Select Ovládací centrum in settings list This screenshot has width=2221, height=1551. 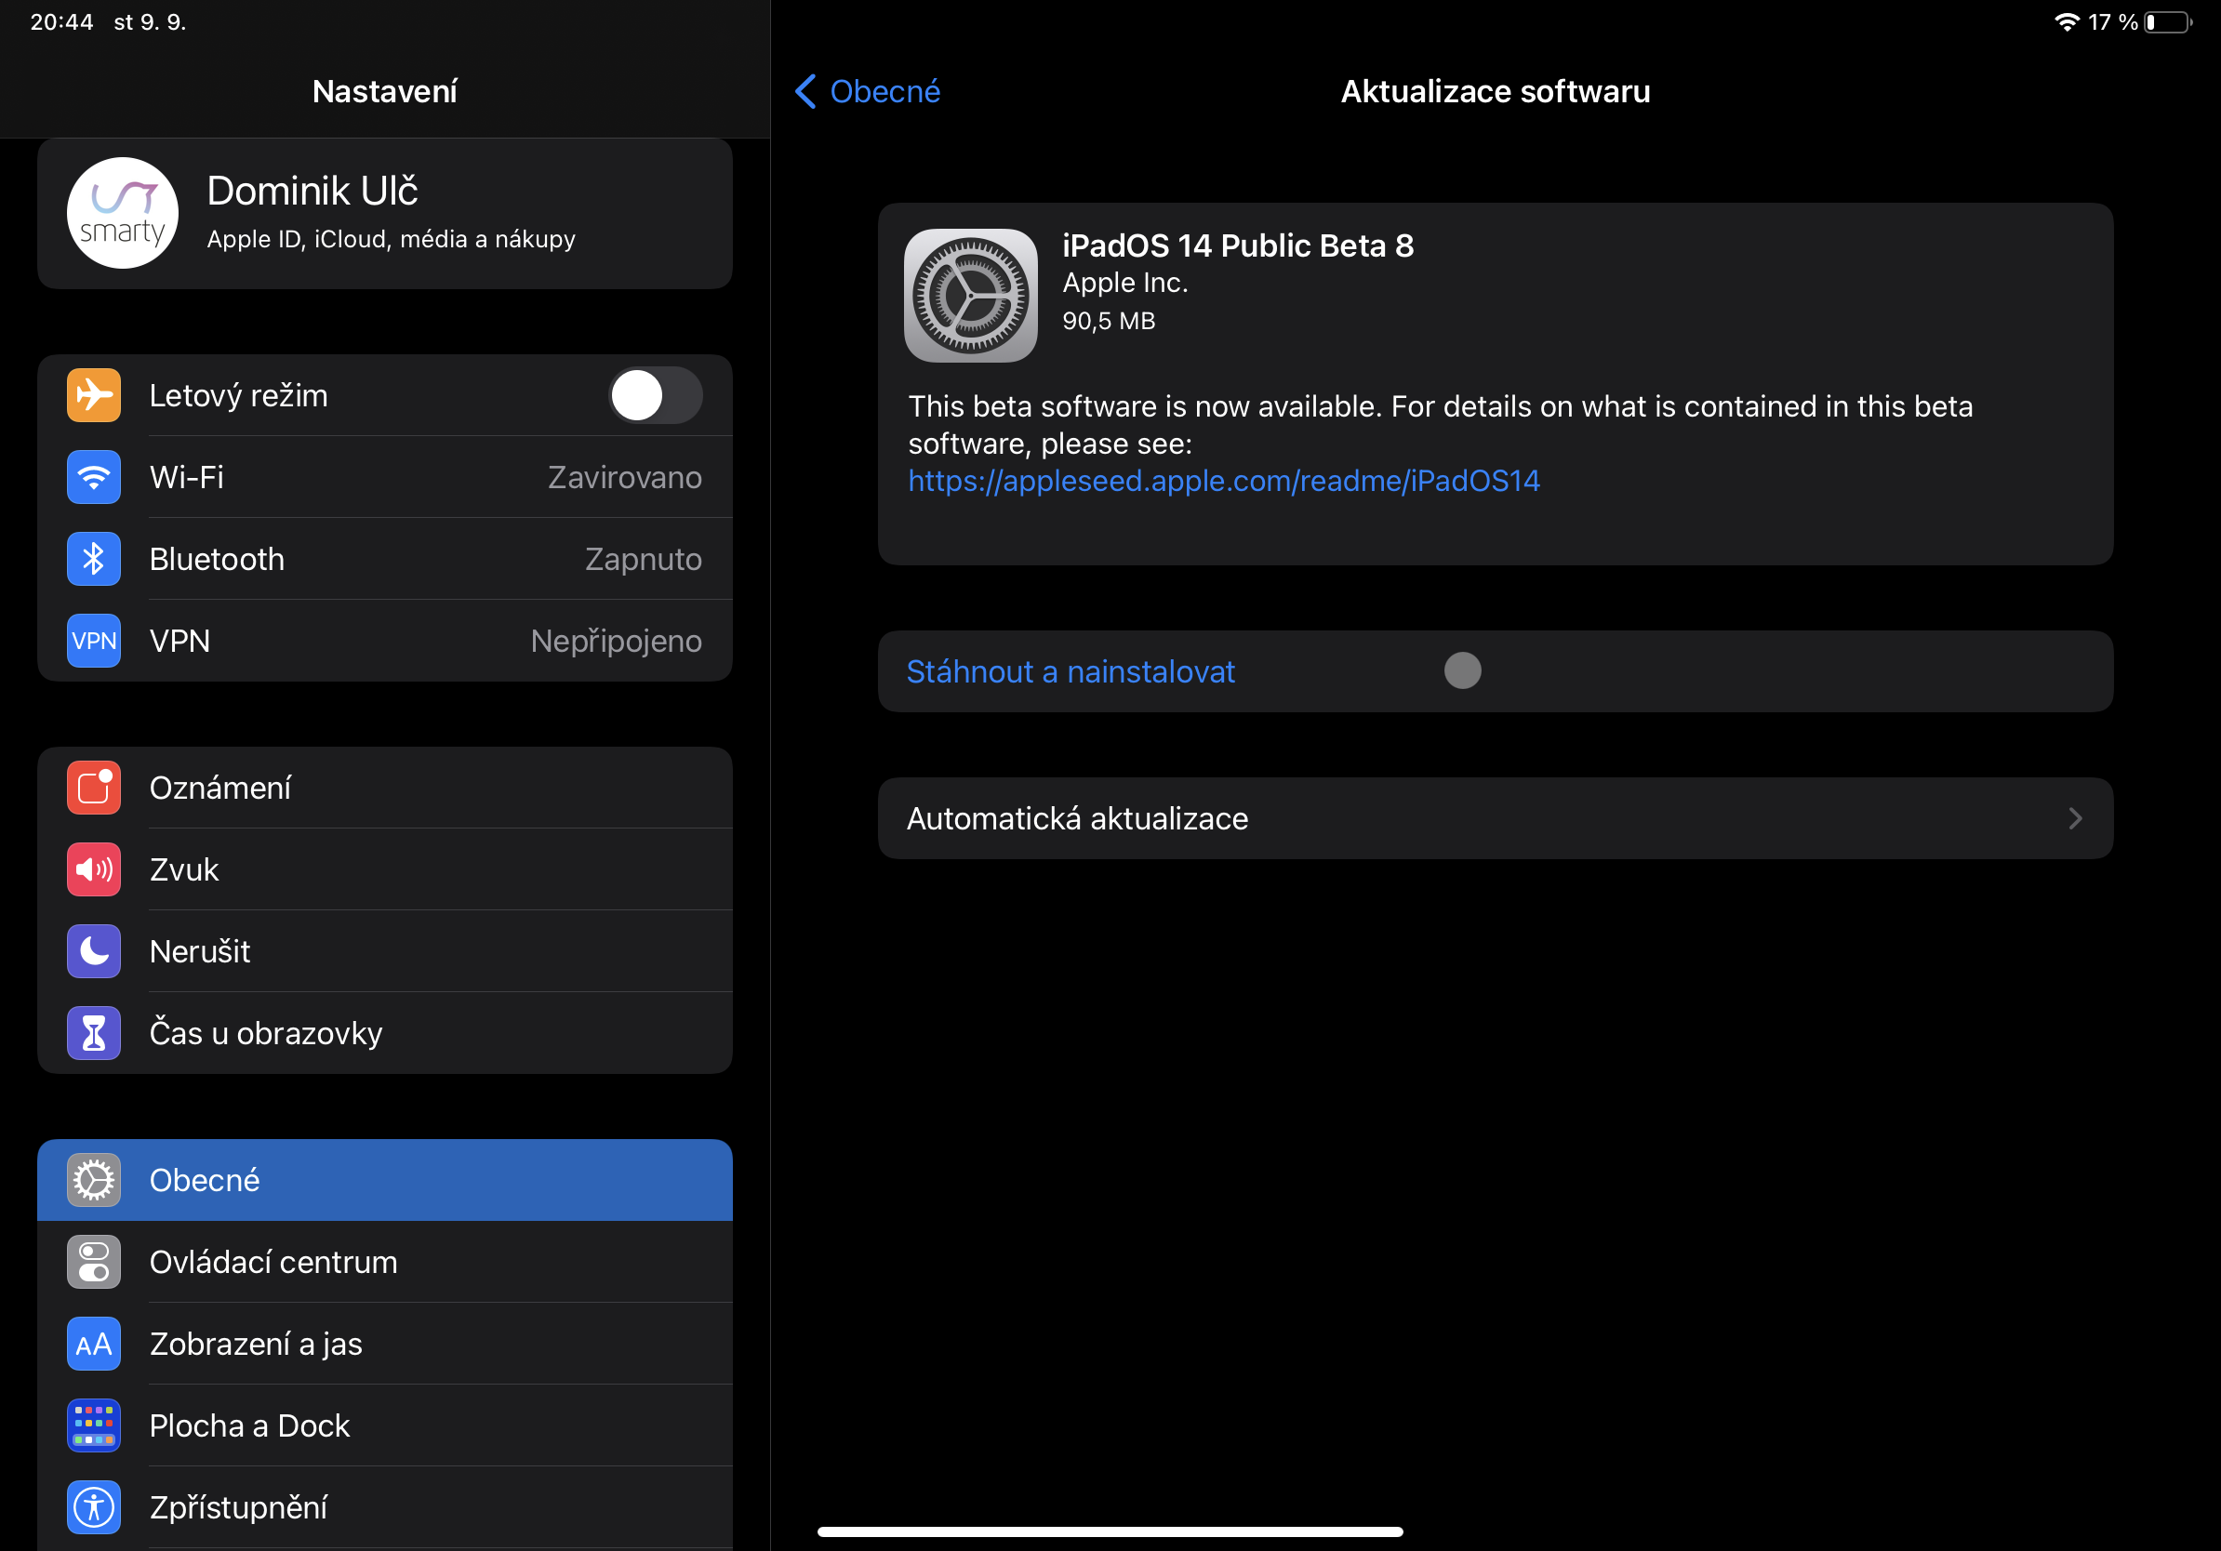pos(273,1263)
